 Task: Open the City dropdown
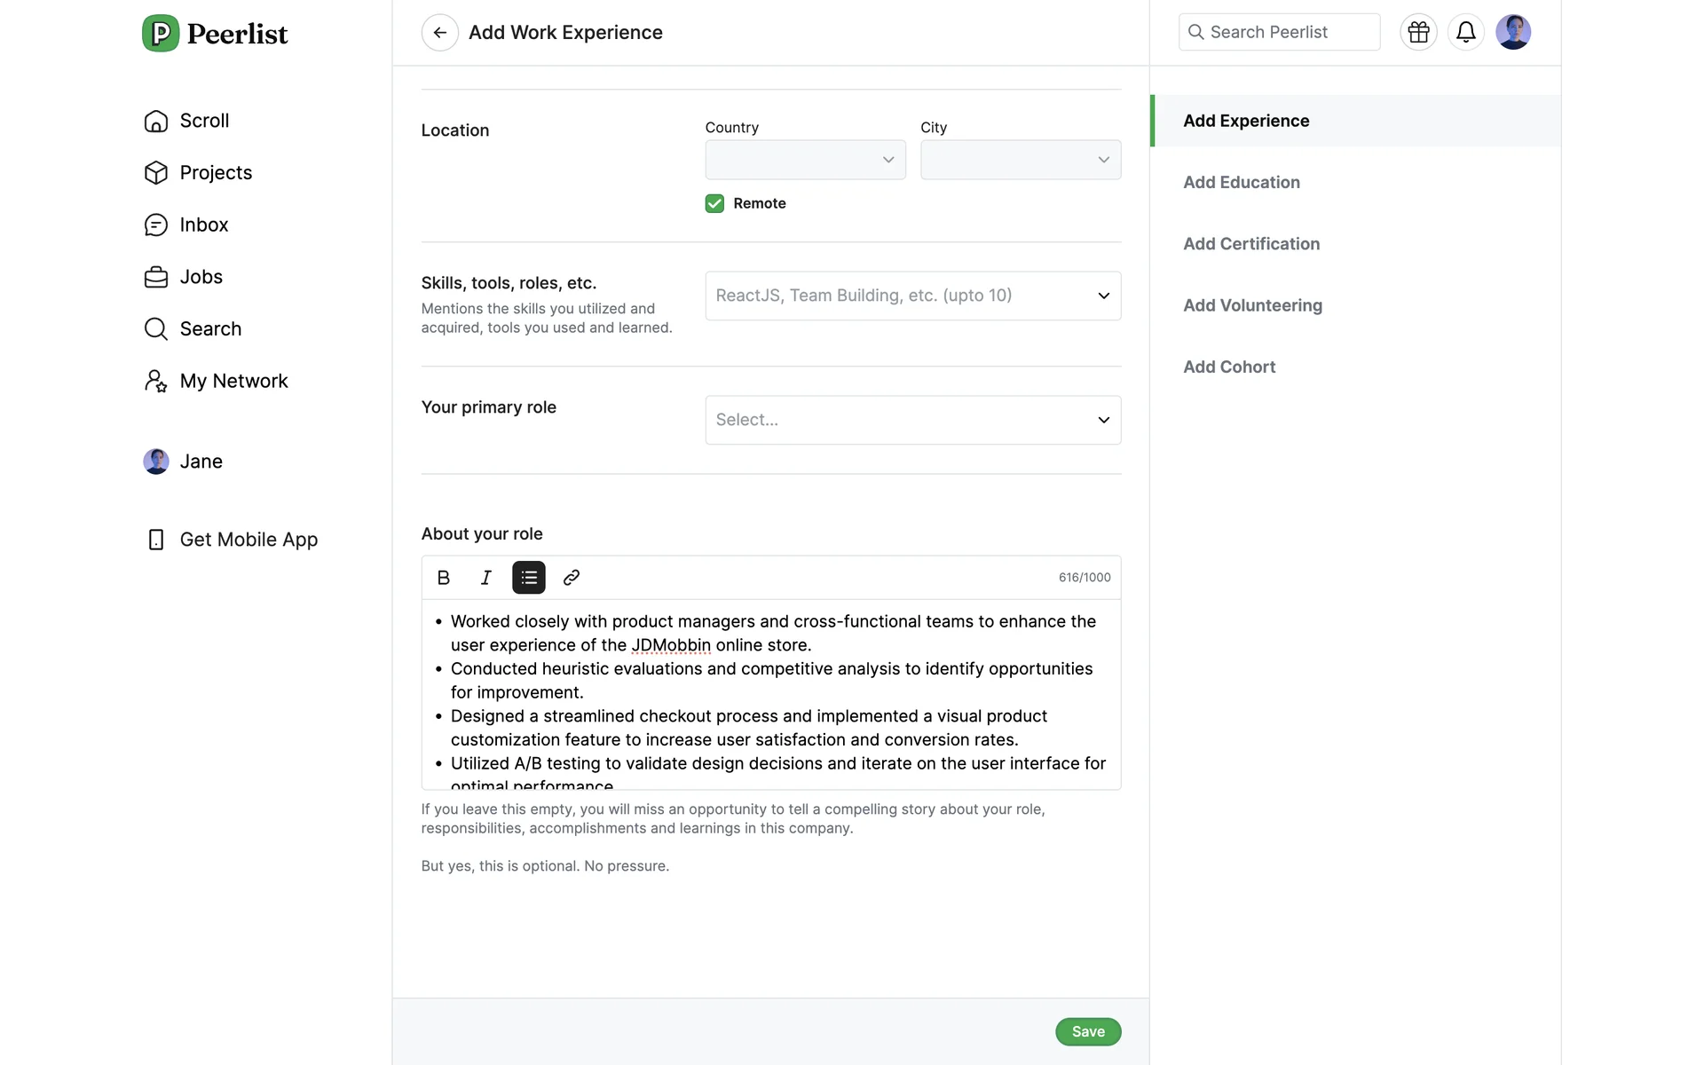pos(1020,160)
